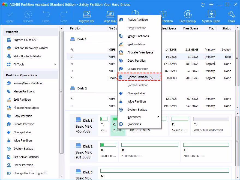Select Resize/Move Partition in sidebar
Screen dimensions: 240x180
(27, 83)
